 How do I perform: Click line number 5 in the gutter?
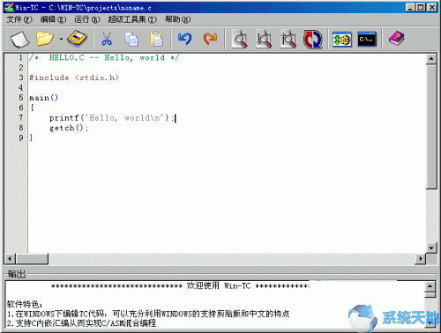21,98
